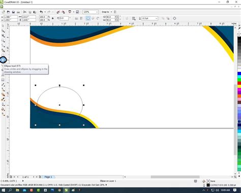Screen dimensions: 241x193
Task: Pick the yellow swatch in palette
Action: click(x=239, y=86)
